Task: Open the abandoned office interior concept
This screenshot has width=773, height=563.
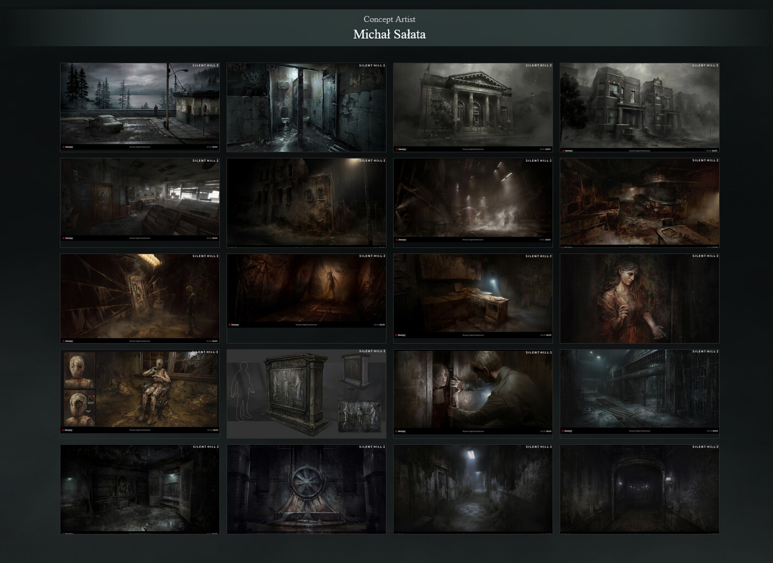Action: (x=139, y=201)
